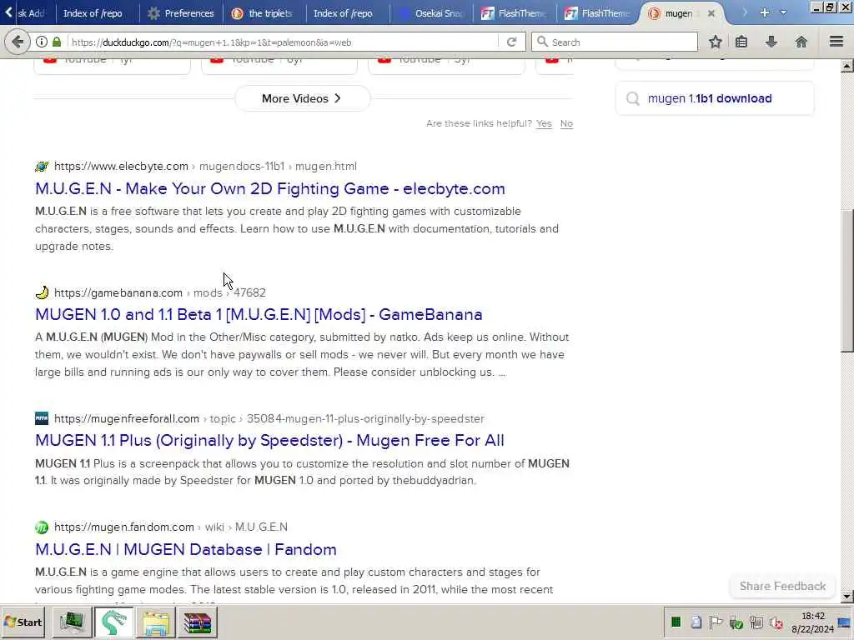Open the bookmarks list icon

pos(741,42)
